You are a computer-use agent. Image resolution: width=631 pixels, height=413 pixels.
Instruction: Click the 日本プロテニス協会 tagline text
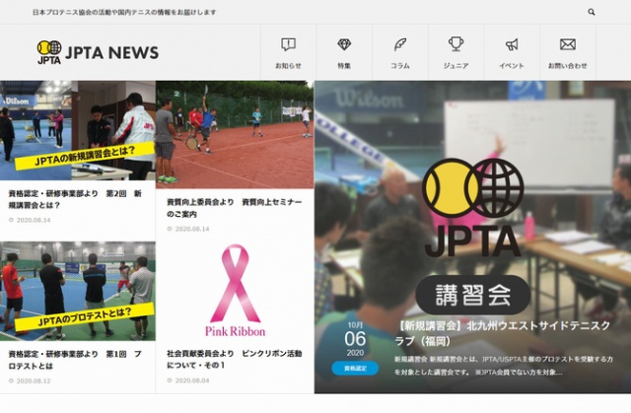coord(124,12)
